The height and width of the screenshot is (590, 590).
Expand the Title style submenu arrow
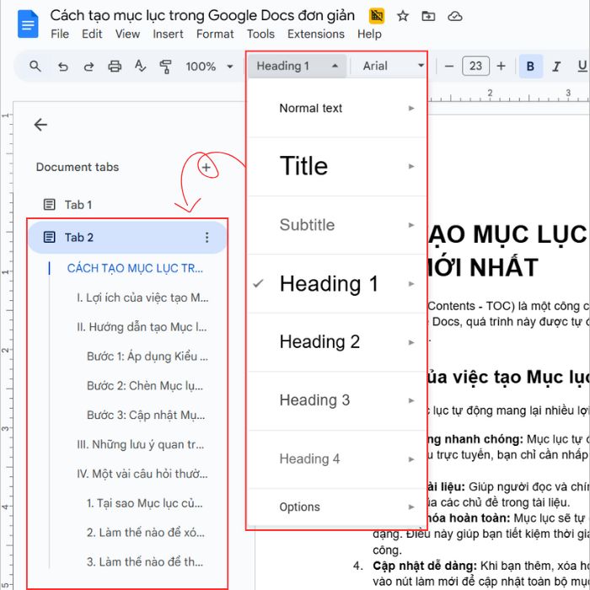(411, 166)
